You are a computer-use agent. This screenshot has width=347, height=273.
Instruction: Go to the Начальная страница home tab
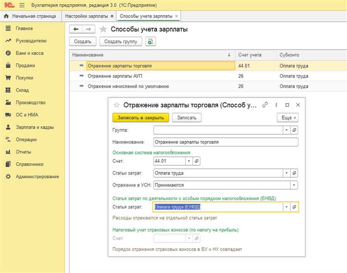point(31,16)
